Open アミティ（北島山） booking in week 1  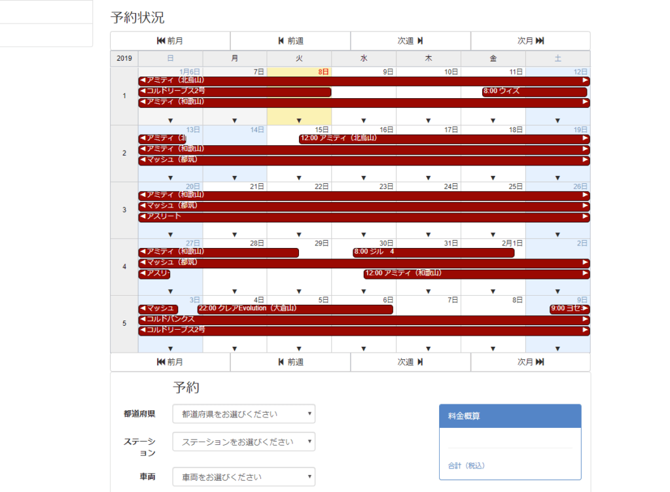click(x=364, y=80)
